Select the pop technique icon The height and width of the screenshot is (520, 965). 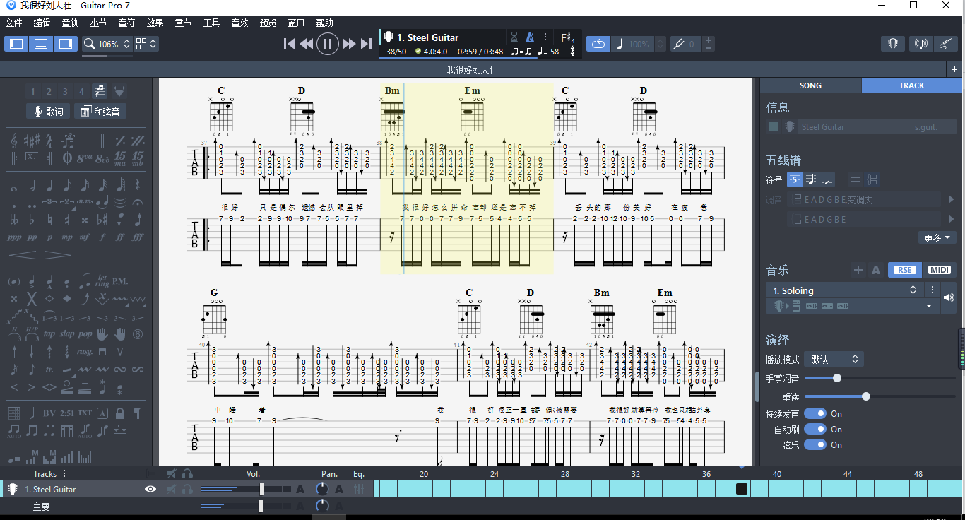point(85,334)
